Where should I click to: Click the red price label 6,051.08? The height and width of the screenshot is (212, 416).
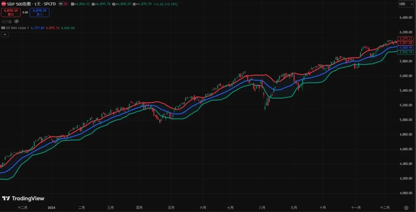point(405,43)
